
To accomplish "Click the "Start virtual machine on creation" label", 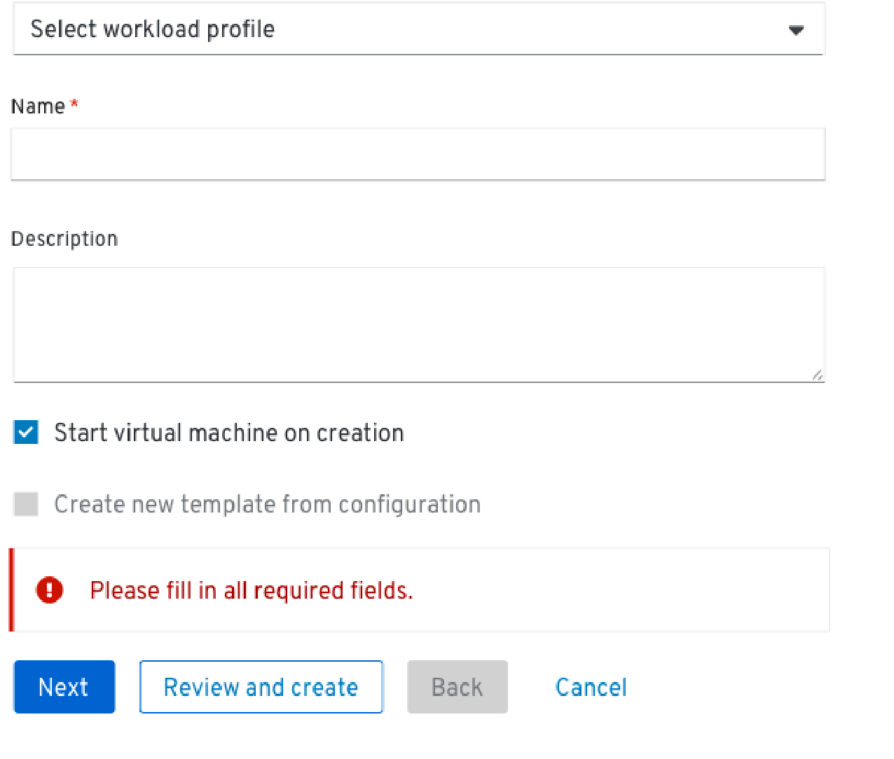I will [x=229, y=433].
